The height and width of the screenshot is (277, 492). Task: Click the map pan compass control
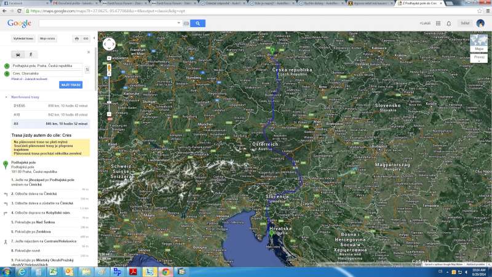[x=109, y=44]
